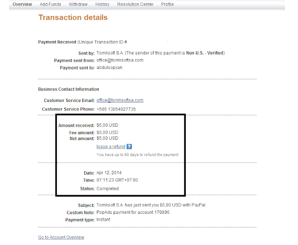Click the sender email office@tomksoftsa.com text
The height and width of the screenshot is (245, 298).
(120, 60)
